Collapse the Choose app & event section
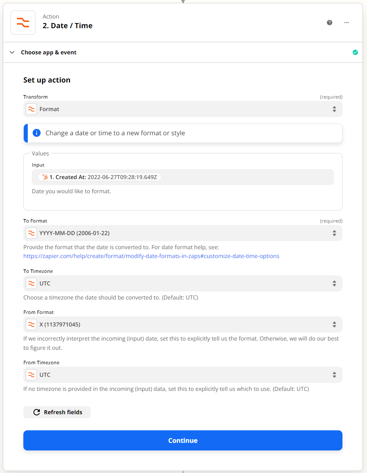Screen dimensions: 367x473 [12, 52]
